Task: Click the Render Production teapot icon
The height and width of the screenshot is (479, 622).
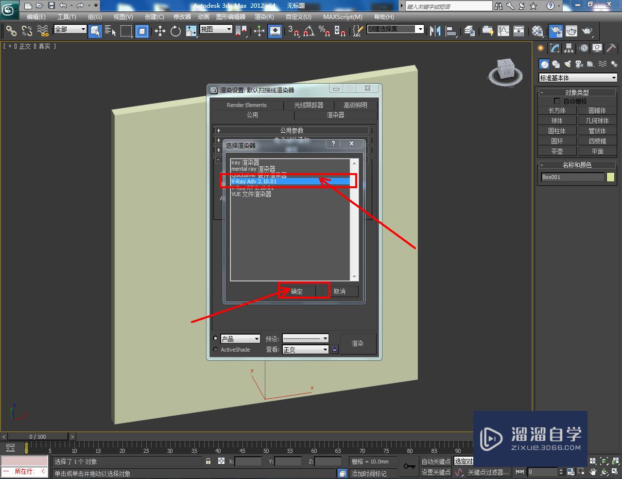Action: (x=587, y=31)
